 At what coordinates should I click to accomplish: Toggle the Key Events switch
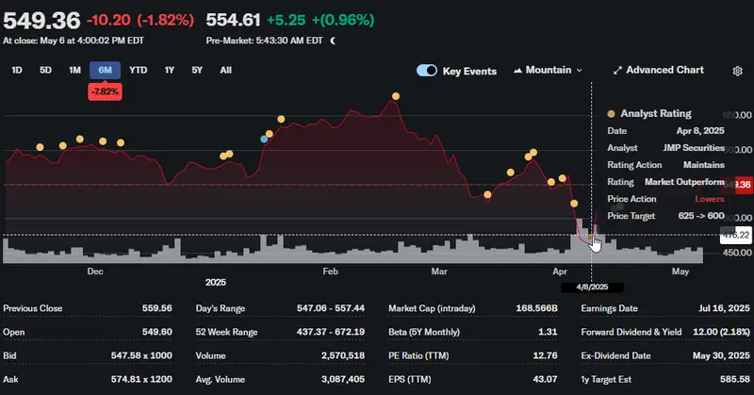point(427,71)
